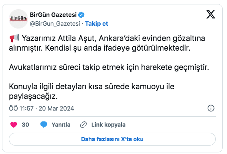Click the blue reply bubble icon
Viewport: 227px width, 154px height.
pyautogui.click(x=44, y=125)
